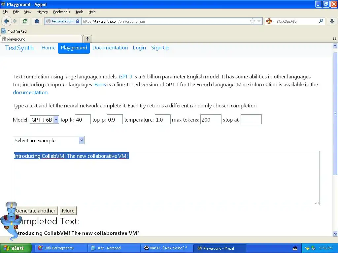Click the temperature input field
The image size is (338, 253).
[163, 119]
